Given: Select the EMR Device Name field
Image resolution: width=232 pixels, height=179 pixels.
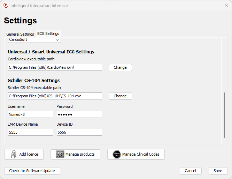Looking at the screenshot, I should click(30, 132).
